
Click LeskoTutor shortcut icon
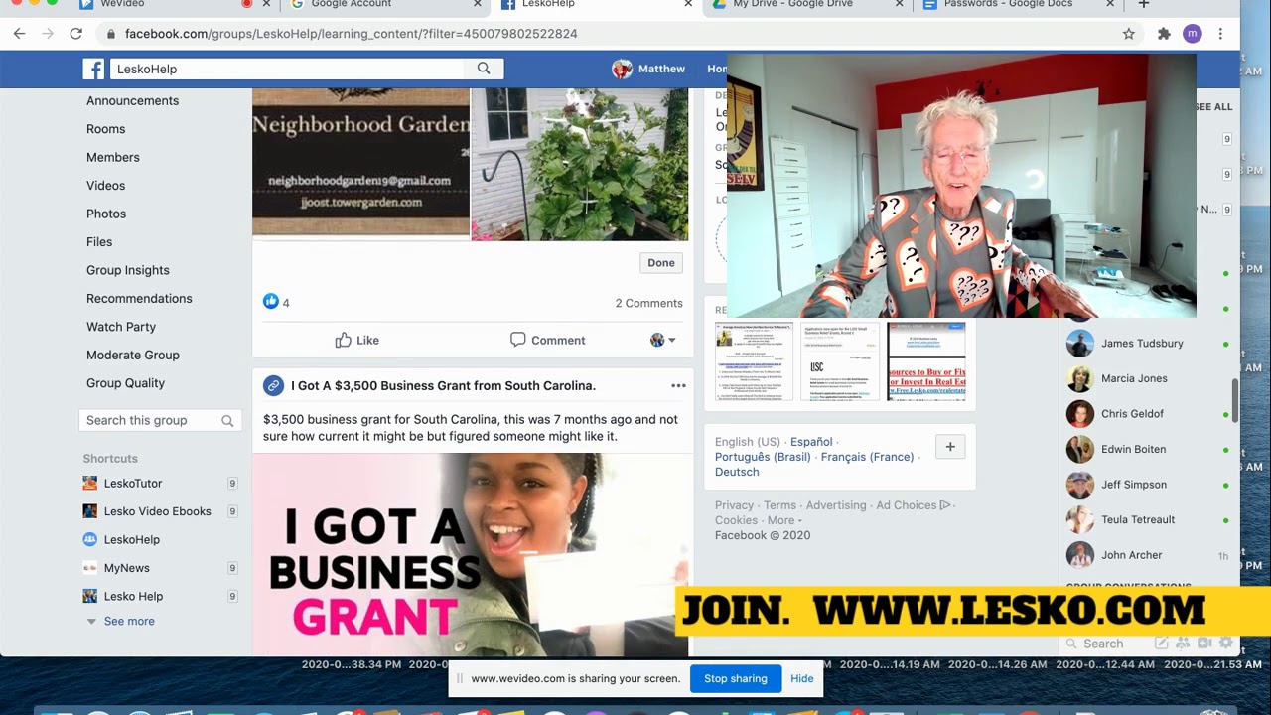tap(90, 484)
